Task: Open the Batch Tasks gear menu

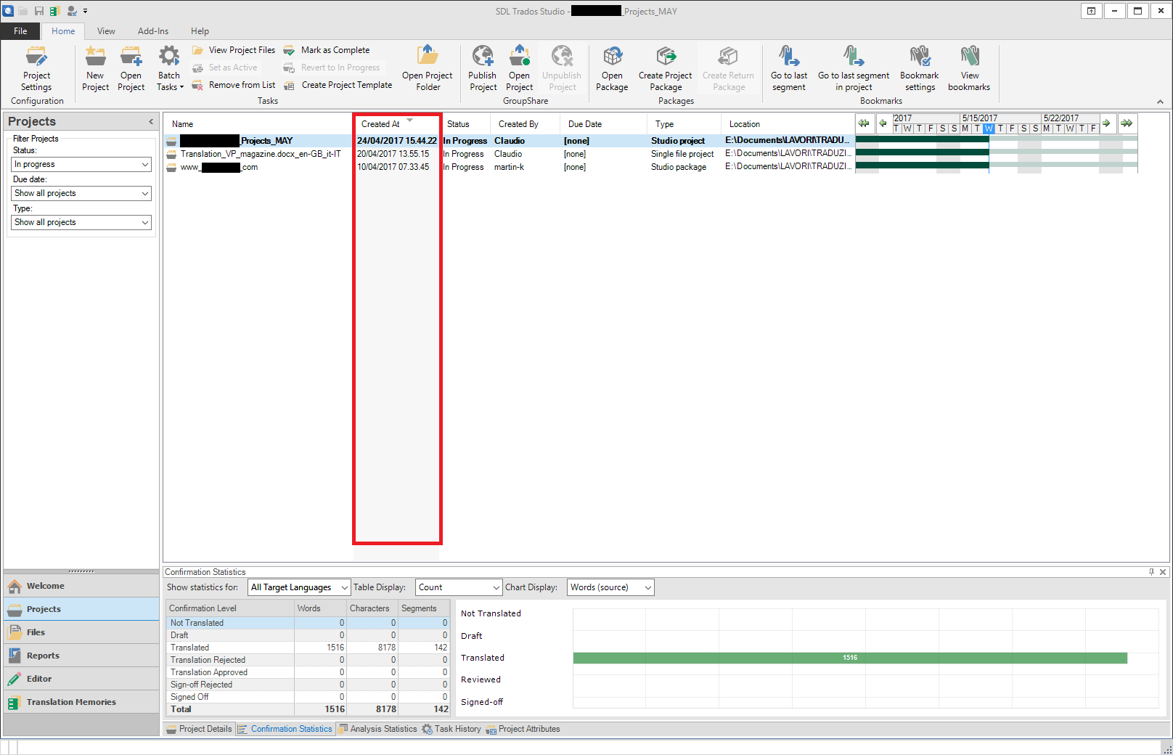Action: click(x=169, y=69)
